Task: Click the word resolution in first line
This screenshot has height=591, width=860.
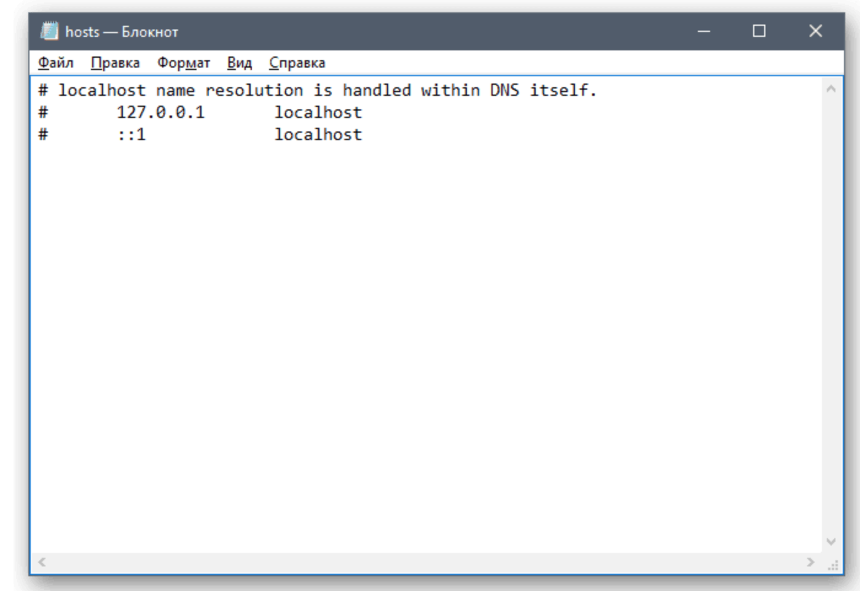Action: tap(254, 90)
